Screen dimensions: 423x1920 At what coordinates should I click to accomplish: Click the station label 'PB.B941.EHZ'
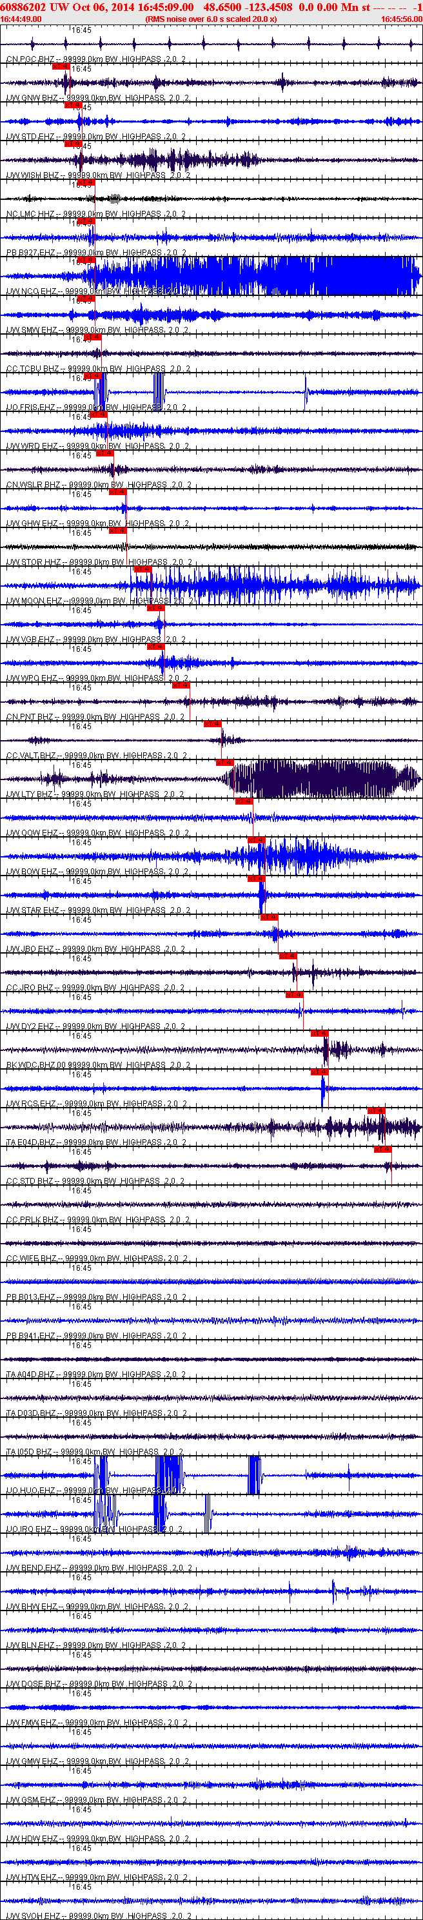(30, 1337)
